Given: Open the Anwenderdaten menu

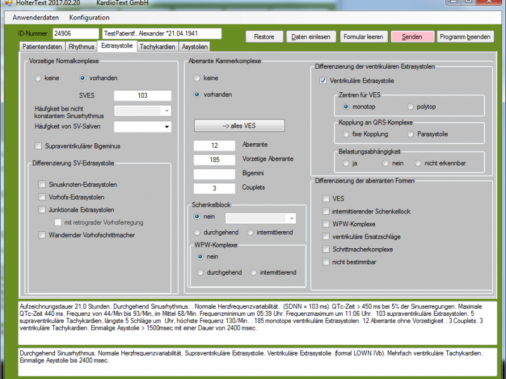Looking at the screenshot, I should pyautogui.click(x=36, y=18).
